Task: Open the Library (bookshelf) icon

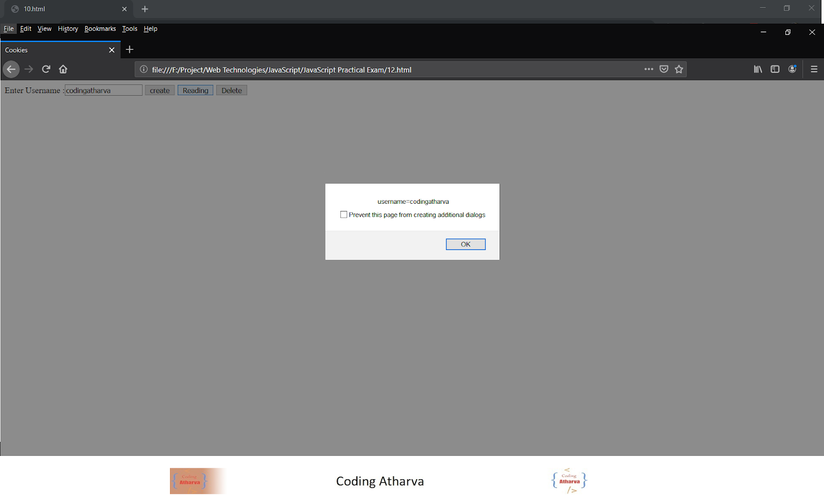Action: pyautogui.click(x=758, y=69)
